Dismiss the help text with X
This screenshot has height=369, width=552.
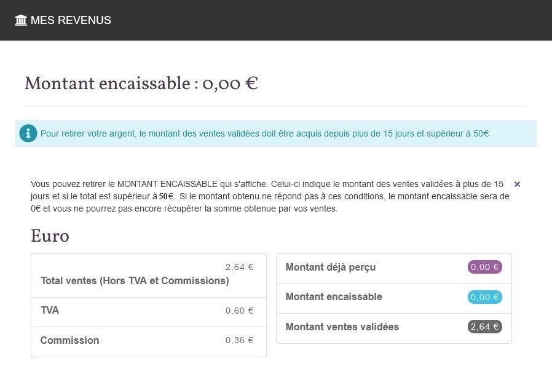point(517,184)
